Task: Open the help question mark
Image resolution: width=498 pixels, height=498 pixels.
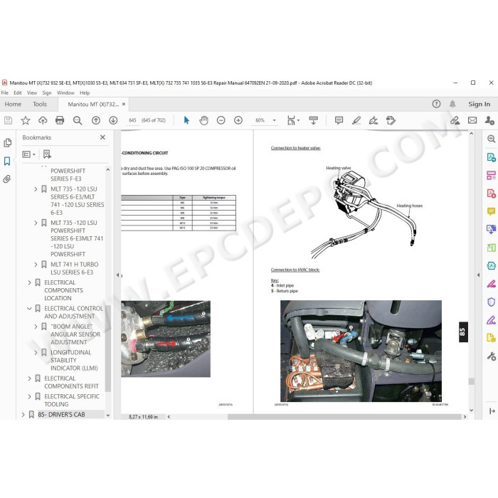Action: tap(436, 104)
